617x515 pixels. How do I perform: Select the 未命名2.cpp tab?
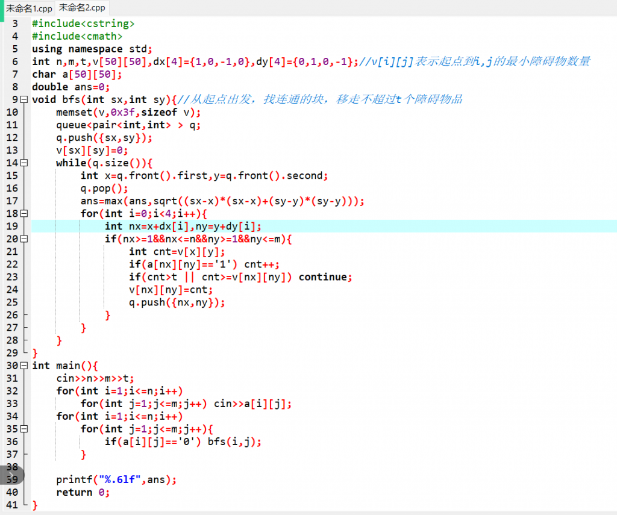click(81, 8)
